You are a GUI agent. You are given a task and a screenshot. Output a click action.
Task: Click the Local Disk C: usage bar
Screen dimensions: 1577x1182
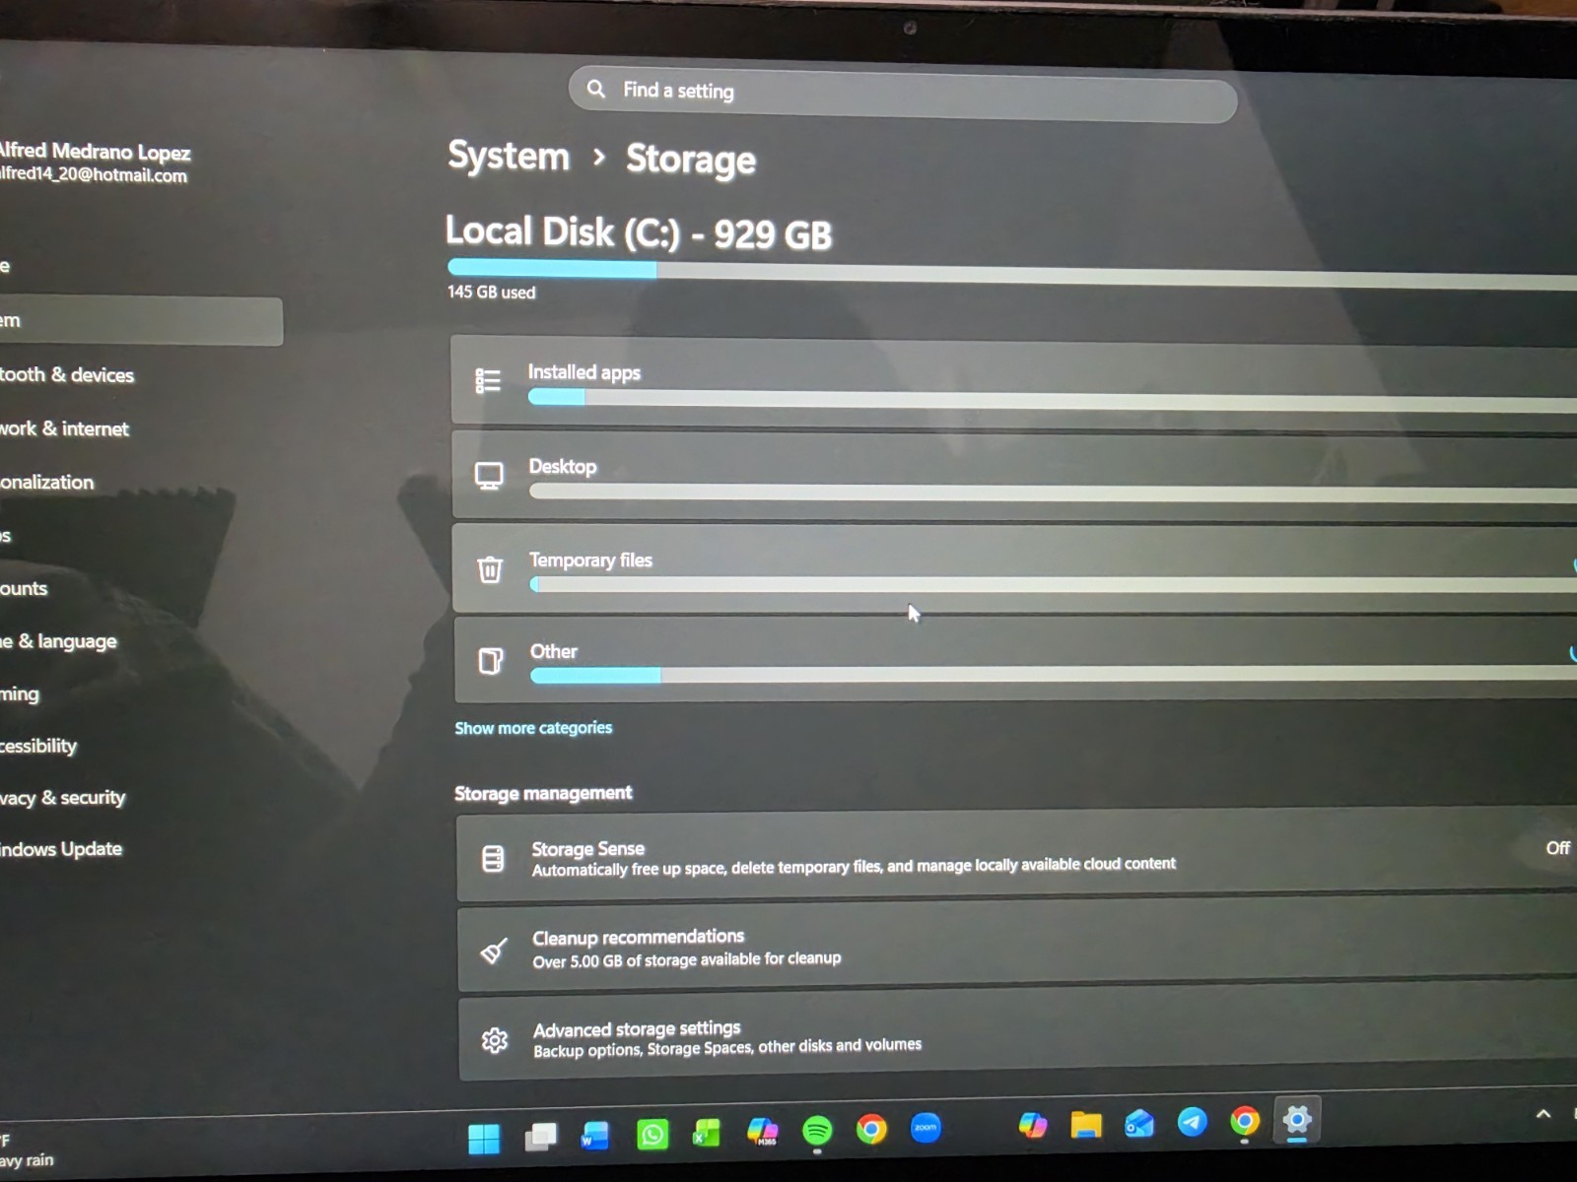click(x=1012, y=273)
